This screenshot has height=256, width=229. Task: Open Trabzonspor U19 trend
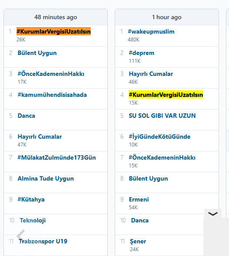tap(43, 241)
